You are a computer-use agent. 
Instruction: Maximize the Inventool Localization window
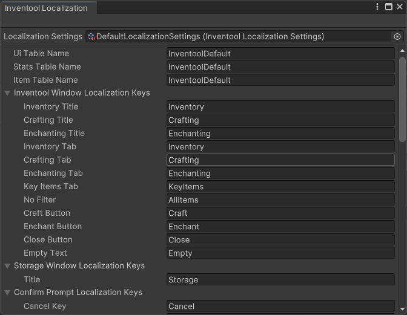pos(389,7)
